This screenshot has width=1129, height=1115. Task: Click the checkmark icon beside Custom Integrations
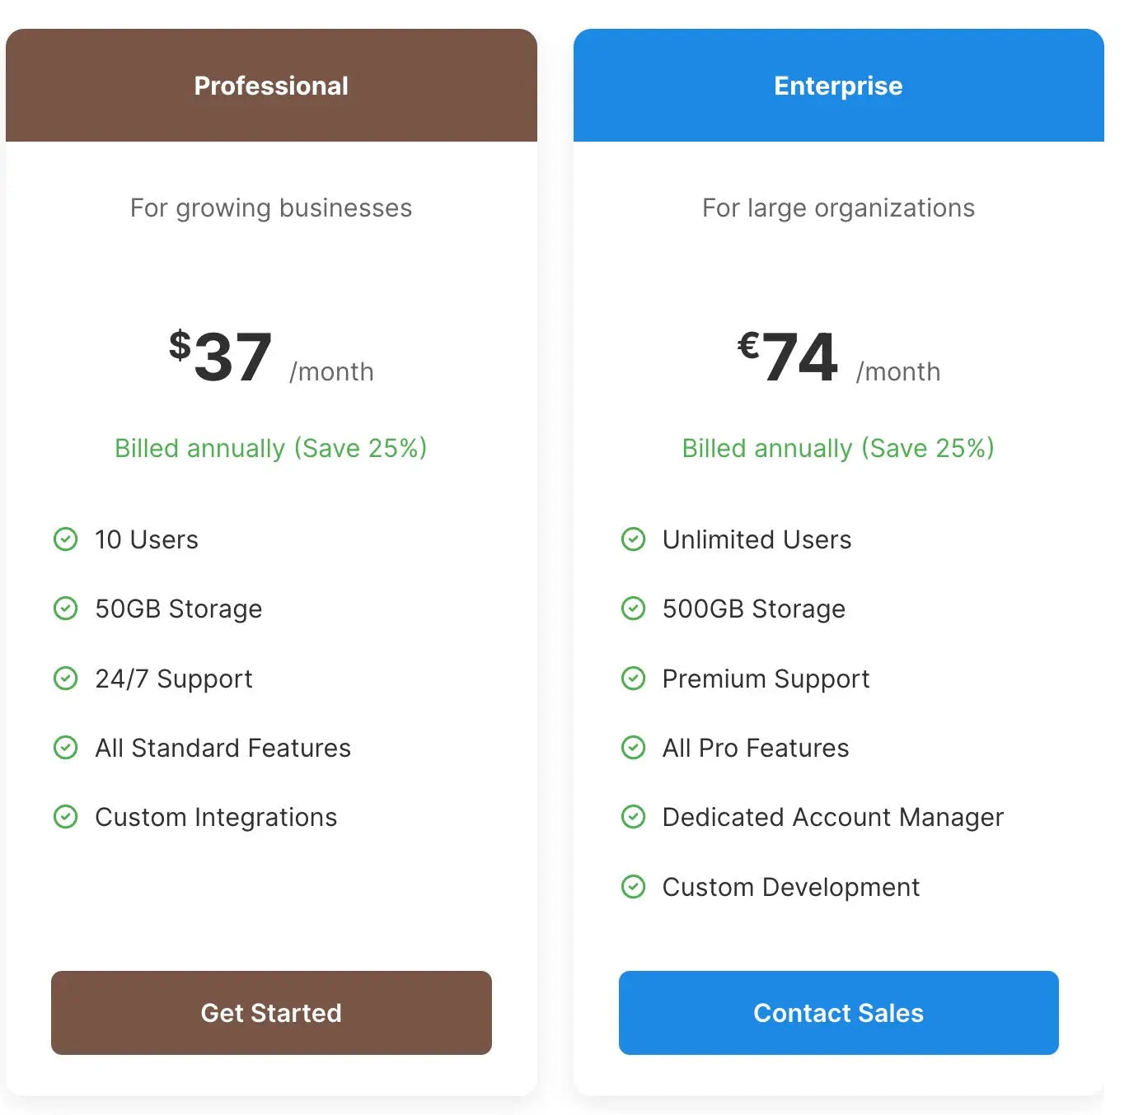[x=66, y=817]
